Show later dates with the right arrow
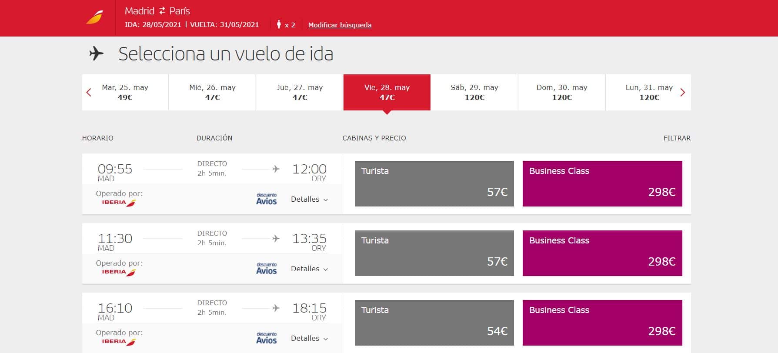This screenshot has width=778, height=353. [682, 92]
